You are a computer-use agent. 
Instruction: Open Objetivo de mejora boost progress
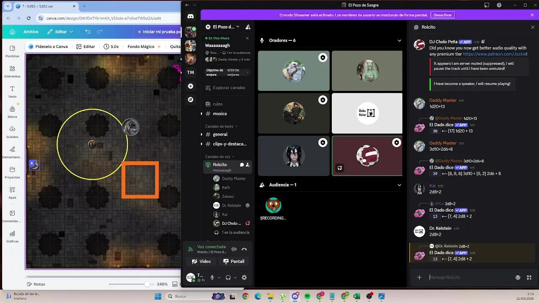tap(227, 72)
